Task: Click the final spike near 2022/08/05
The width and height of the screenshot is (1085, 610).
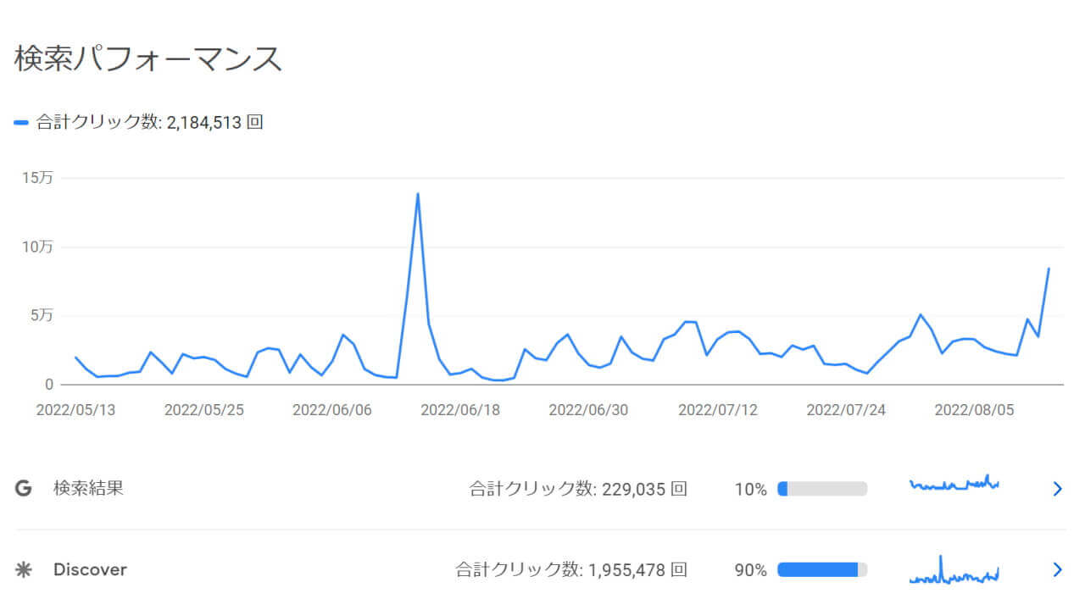Action: (1049, 269)
